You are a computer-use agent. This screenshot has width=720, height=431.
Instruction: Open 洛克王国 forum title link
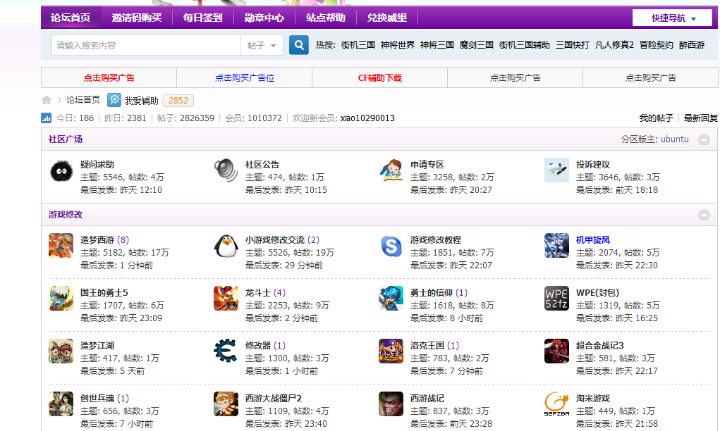[x=427, y=345]
